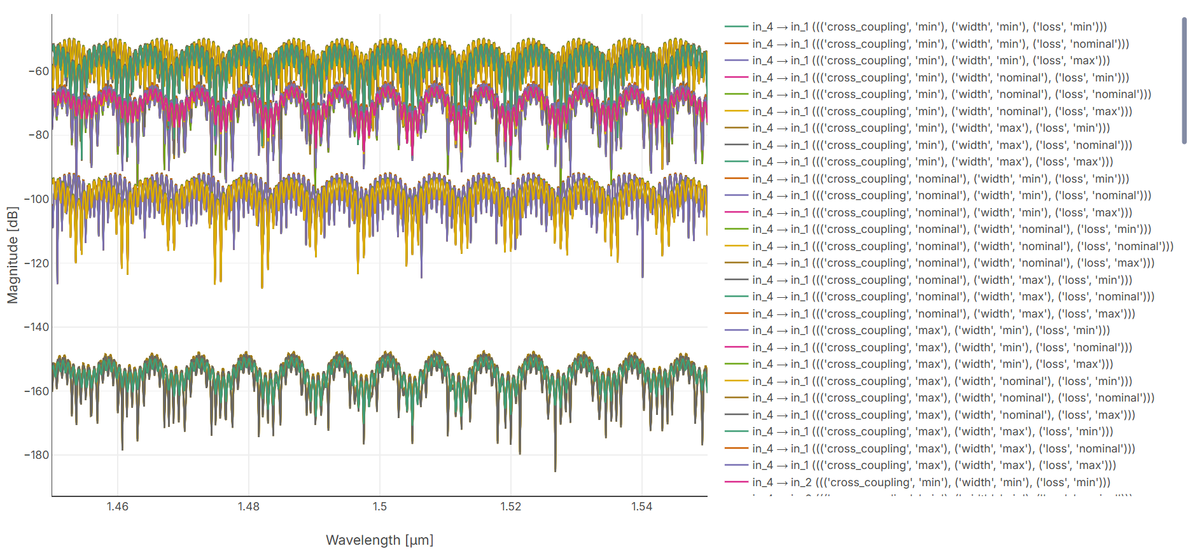Click the −140 tick label on y-axis

36,327
